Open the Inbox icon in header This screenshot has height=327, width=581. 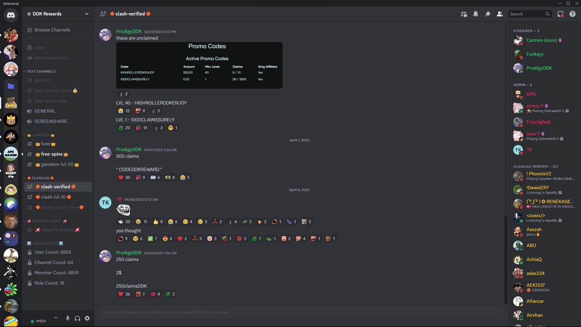click(x=560, y=14)
